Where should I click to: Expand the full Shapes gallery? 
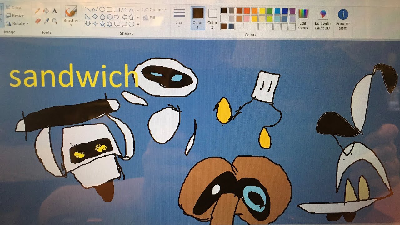click(138, 24)
